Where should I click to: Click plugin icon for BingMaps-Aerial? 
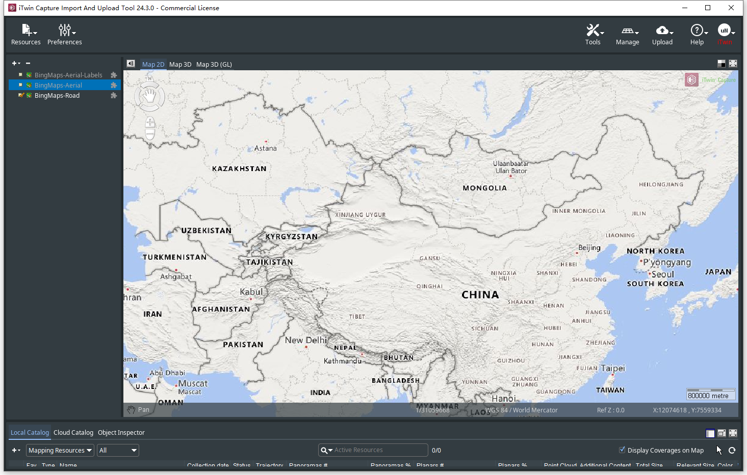pyautogui.click(x=114, y=85)
